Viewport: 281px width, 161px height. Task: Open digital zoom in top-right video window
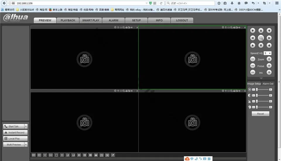[x=231, y=28]
